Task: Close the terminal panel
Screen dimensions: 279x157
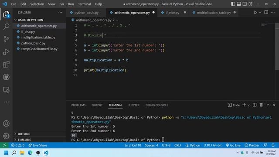Action: (x=274, y=105)
